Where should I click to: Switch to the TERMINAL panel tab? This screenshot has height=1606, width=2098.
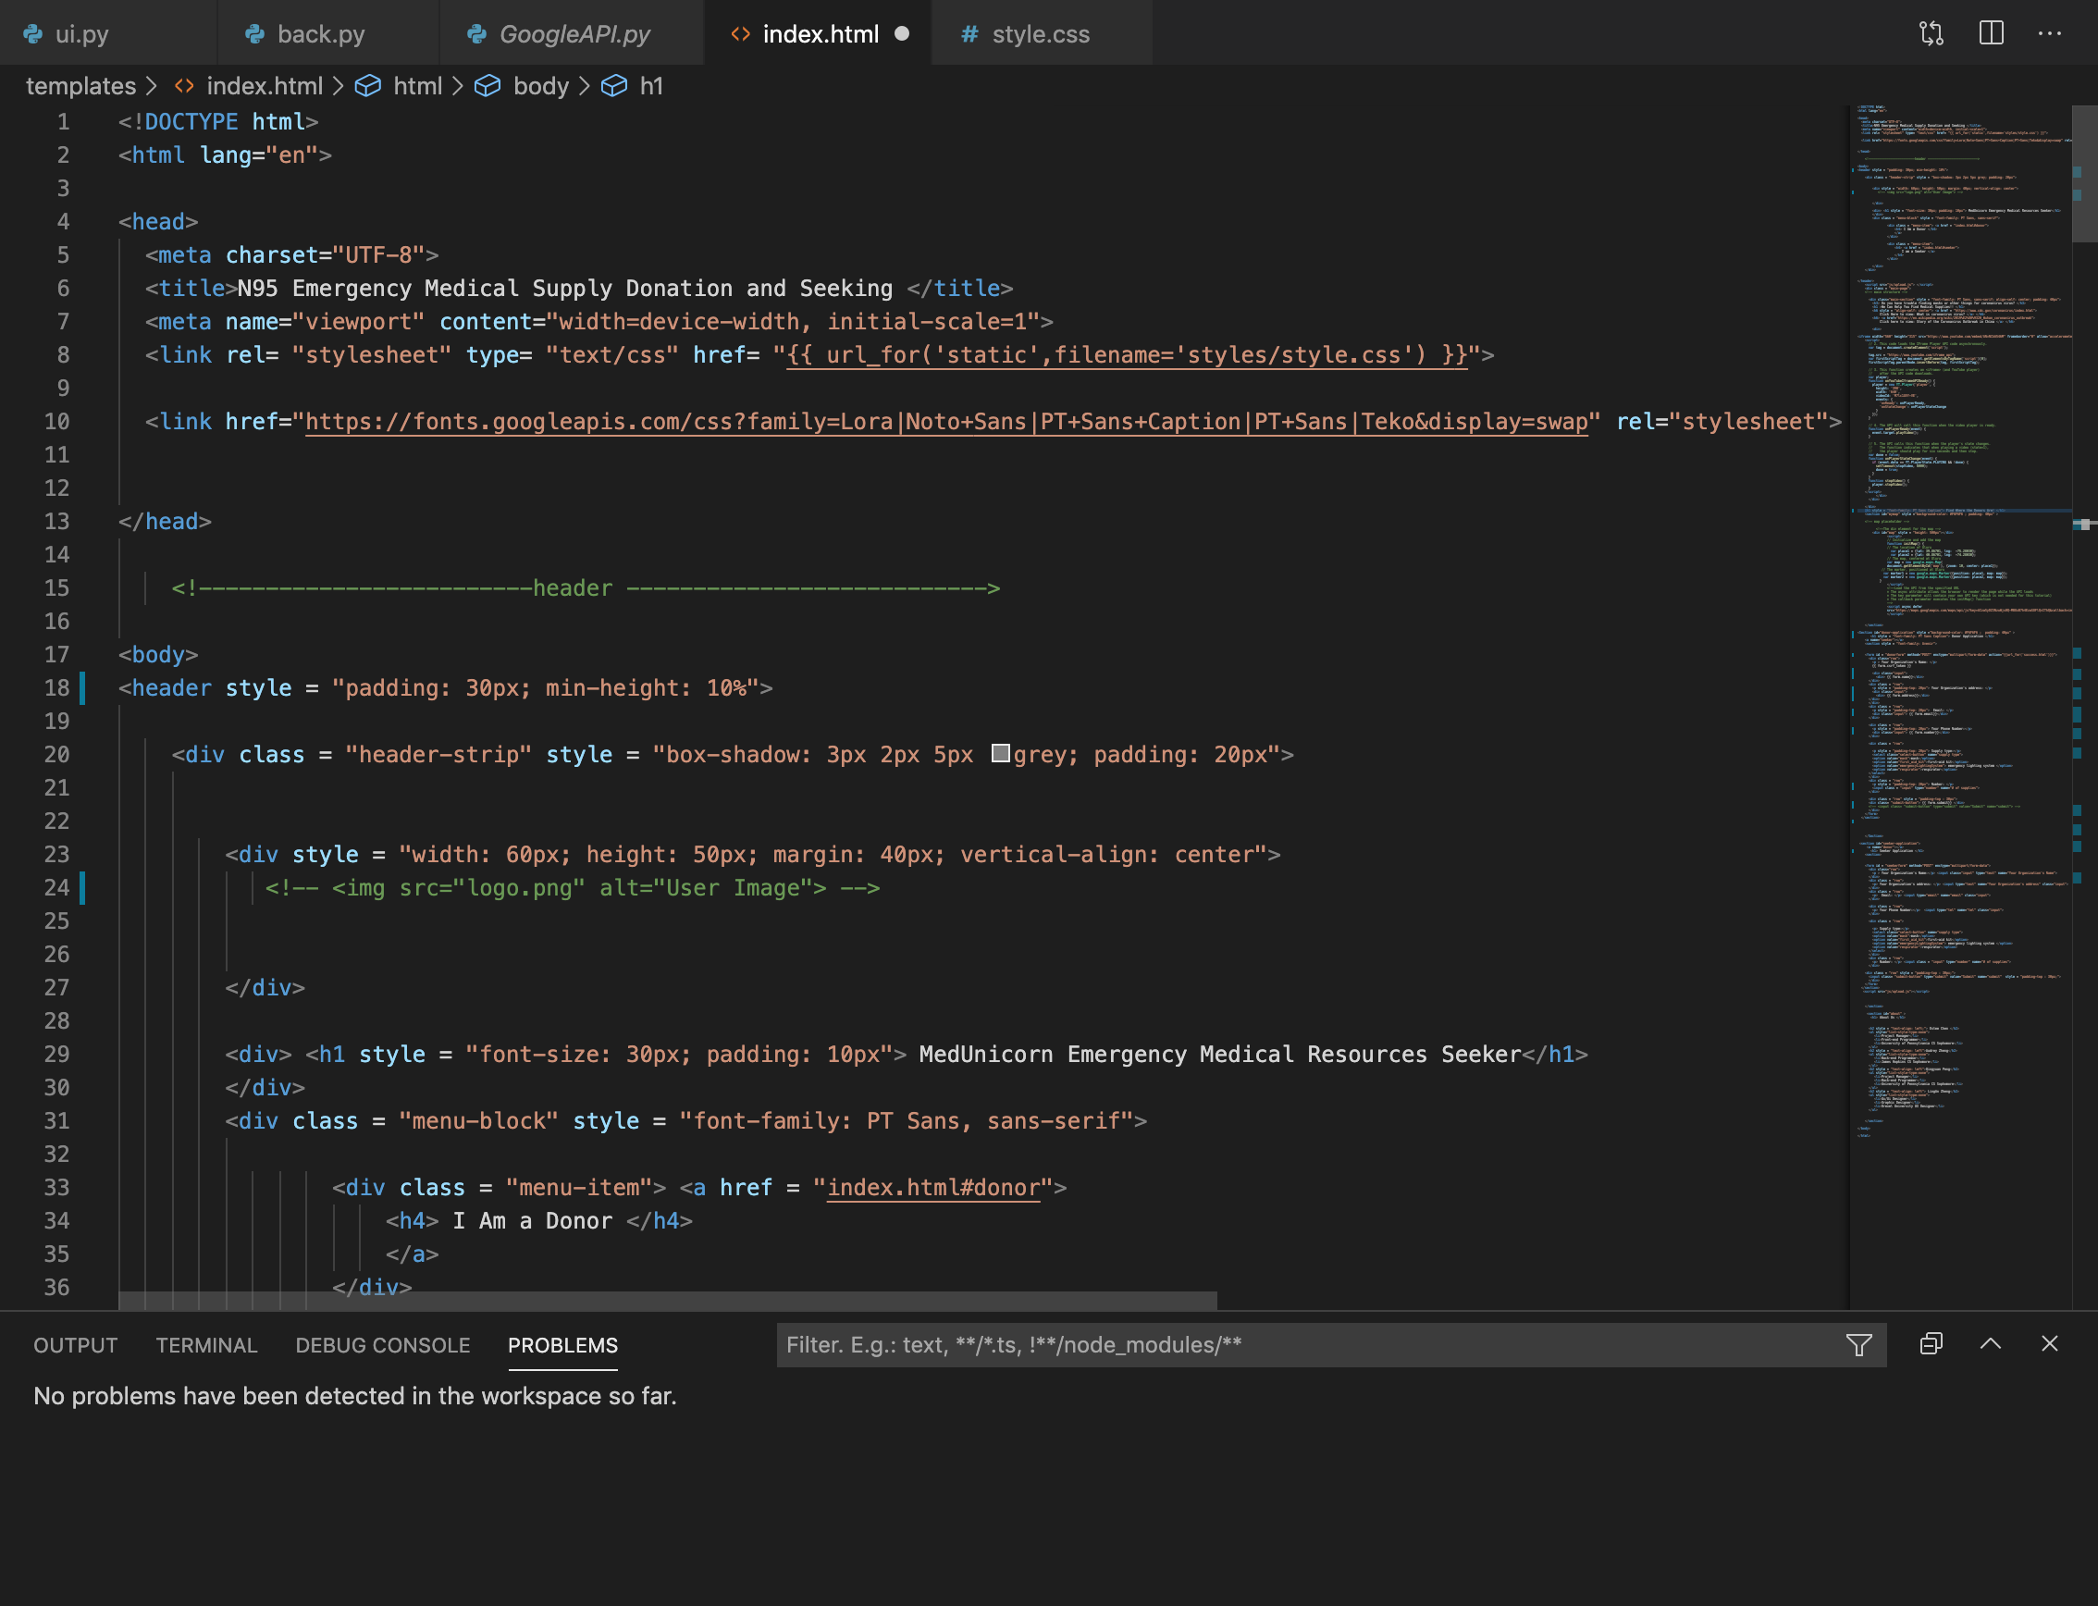tap(206, 1345)
